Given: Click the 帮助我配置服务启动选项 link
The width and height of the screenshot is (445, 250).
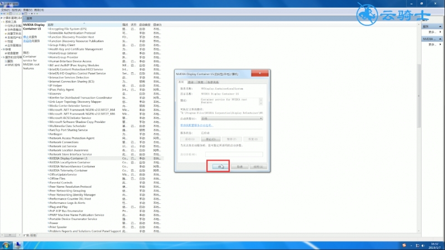Looking at the screenshot, I should pos(196,126).
